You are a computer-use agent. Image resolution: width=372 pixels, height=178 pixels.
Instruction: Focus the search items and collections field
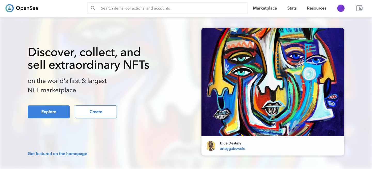pyautogui.click(x=171, y=8)
